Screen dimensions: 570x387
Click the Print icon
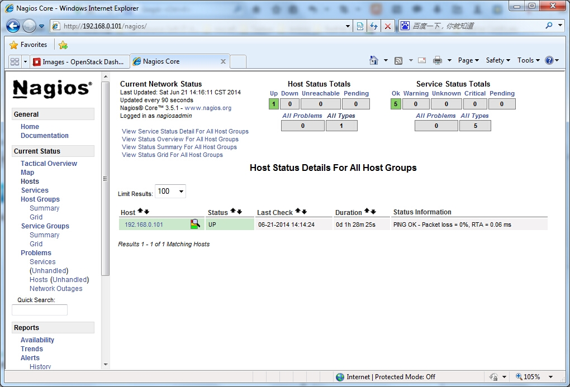point(438,60)
